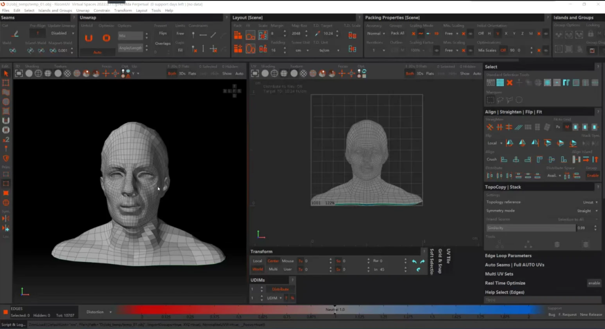Click the top pin constraint icon in Unwrap
This screenshot has height=329, width=605.
[x=193, y=34]
